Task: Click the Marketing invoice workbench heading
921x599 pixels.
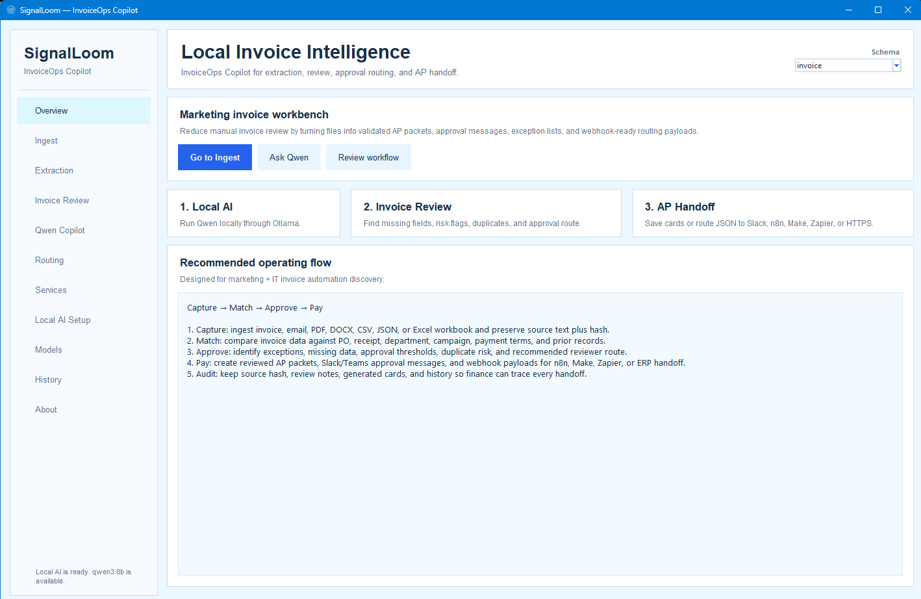Action: (254, 114)
